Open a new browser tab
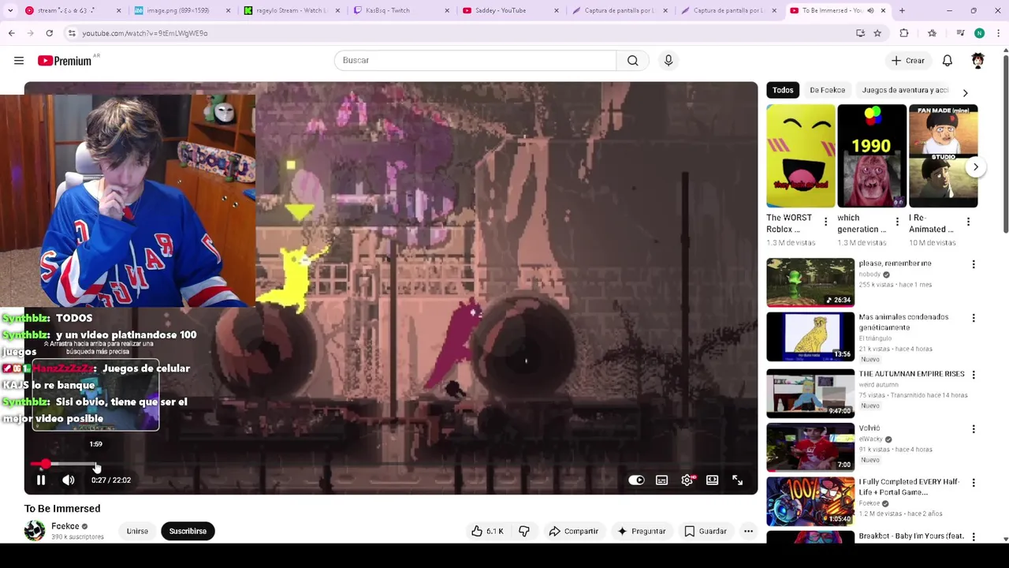 click(x=902, y=10)
